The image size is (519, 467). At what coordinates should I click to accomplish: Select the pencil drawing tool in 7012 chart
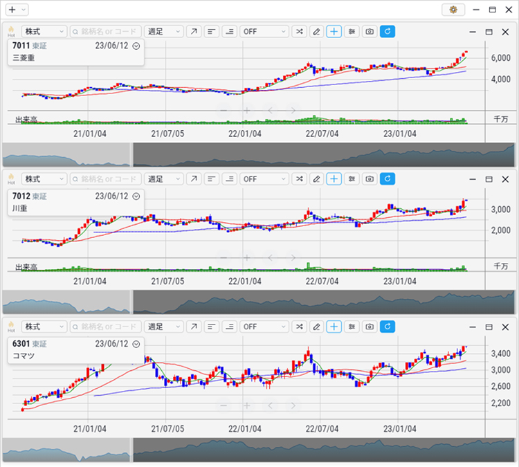[x=316, y=179]
